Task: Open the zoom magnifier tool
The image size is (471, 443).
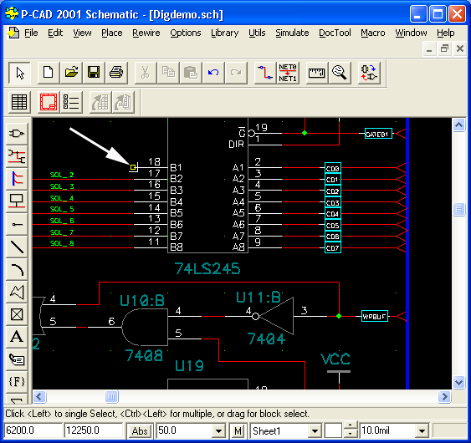Action: [x=340, y=73]
